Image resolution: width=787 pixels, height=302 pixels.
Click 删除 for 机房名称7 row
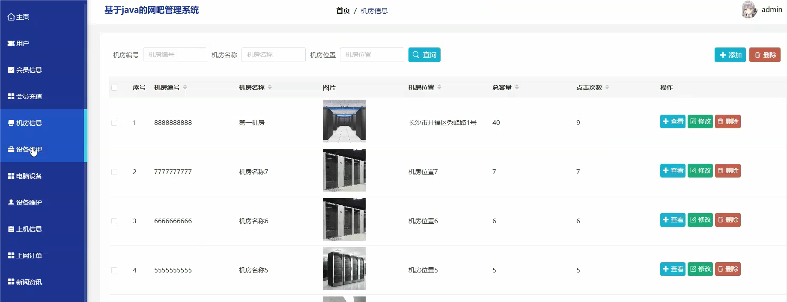coord(727,171)
